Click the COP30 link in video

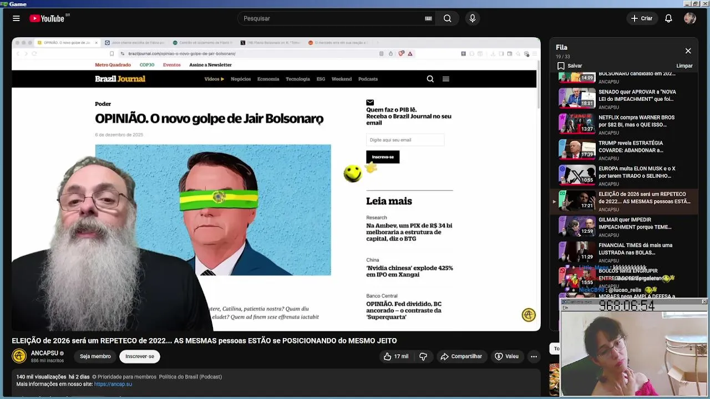(x=147, y=65)
